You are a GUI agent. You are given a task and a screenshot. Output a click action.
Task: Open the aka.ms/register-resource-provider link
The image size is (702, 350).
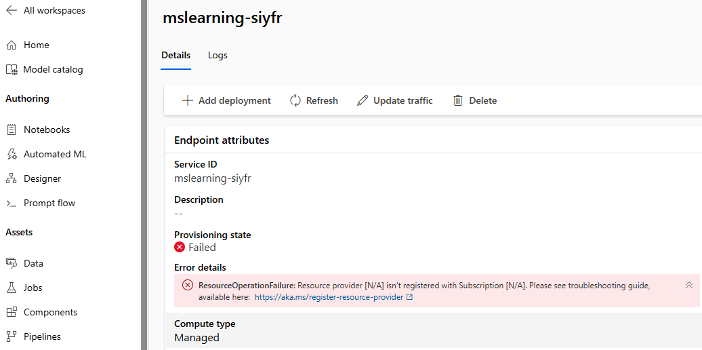329,297
